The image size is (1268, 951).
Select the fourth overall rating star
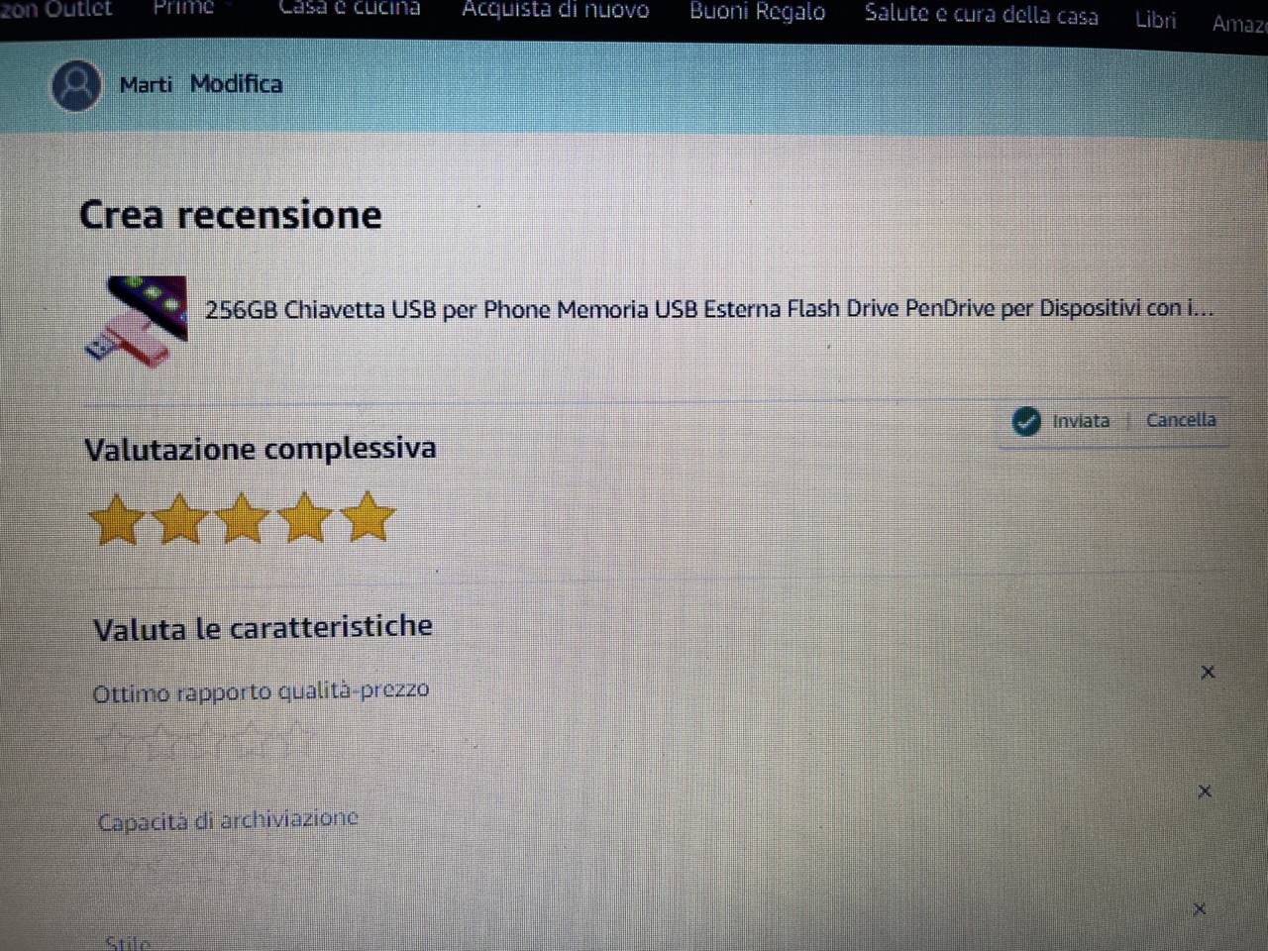tap(305, 517)
